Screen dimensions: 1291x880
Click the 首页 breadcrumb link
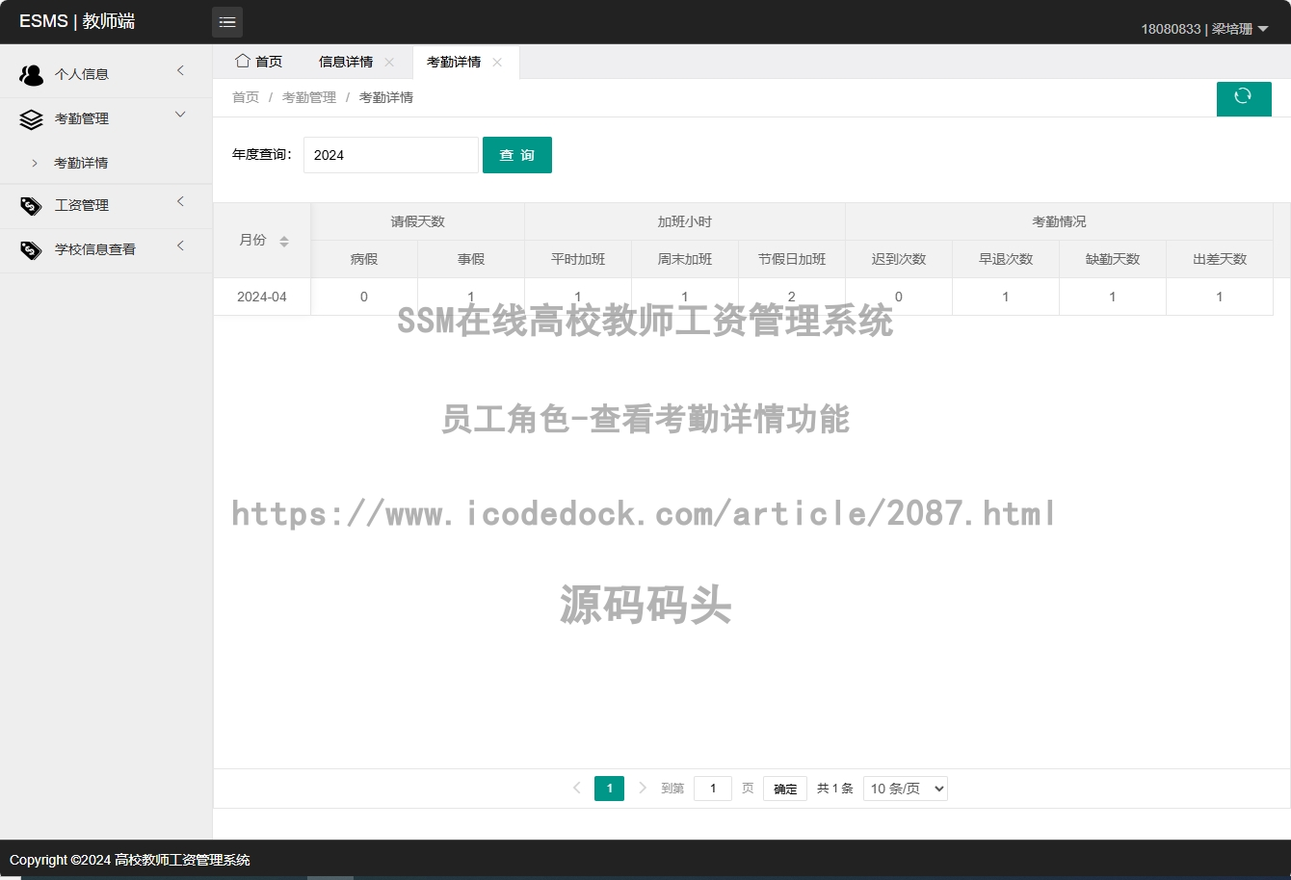pos(246,97)
